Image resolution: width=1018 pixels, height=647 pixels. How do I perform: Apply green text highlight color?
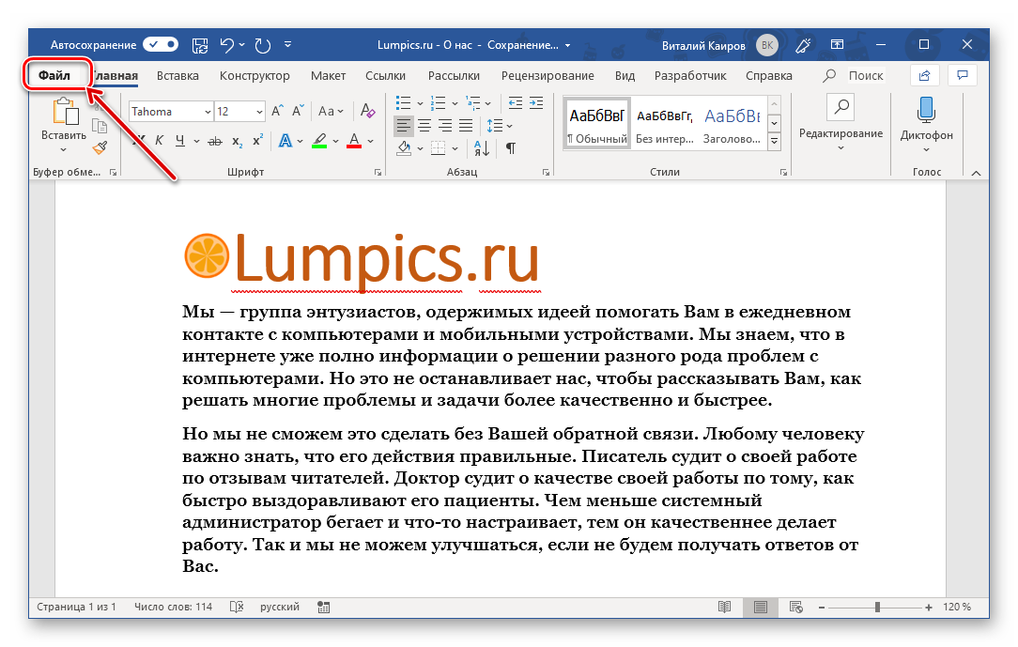[318, 140]
